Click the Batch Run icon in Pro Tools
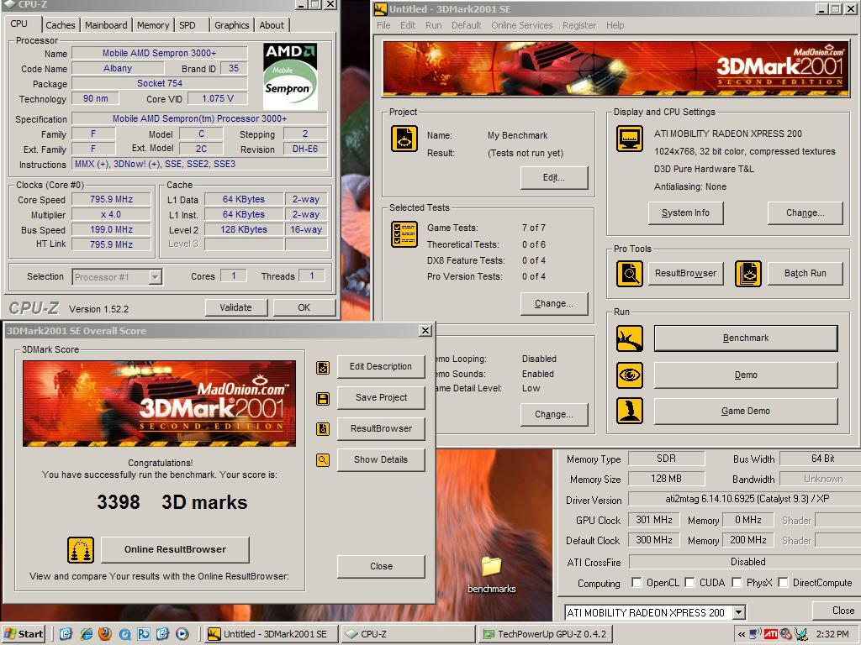 (x=747, y=273)
